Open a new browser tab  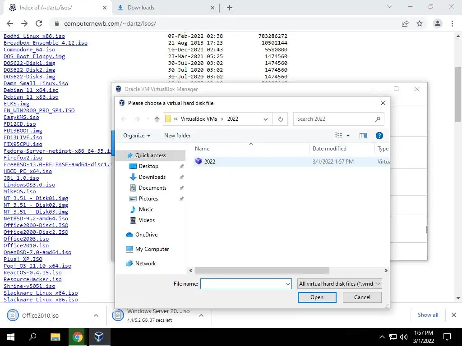(230, 8)
